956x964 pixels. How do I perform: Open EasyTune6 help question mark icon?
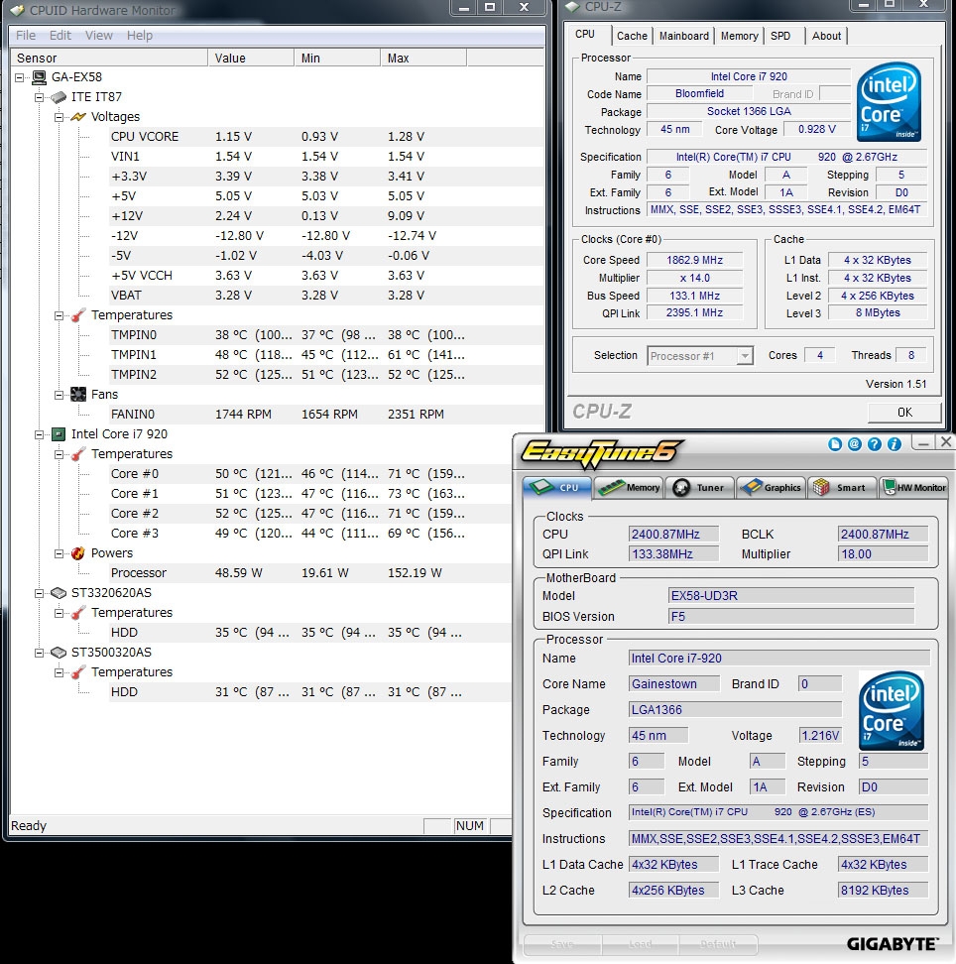point(874,445)
